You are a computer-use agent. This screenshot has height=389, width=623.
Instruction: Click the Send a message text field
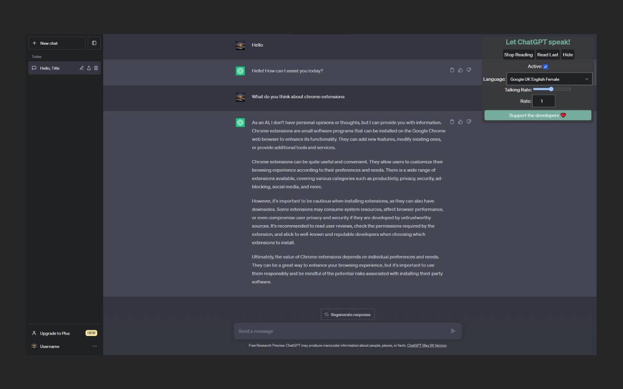click(x=348, y=331)
